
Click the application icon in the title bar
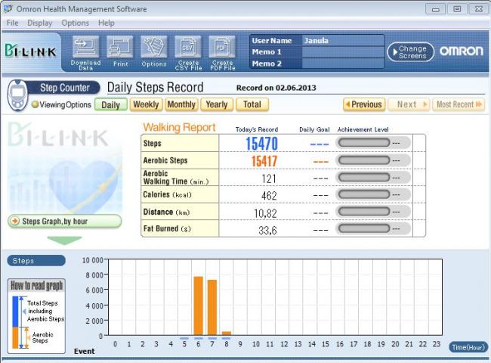8,8
